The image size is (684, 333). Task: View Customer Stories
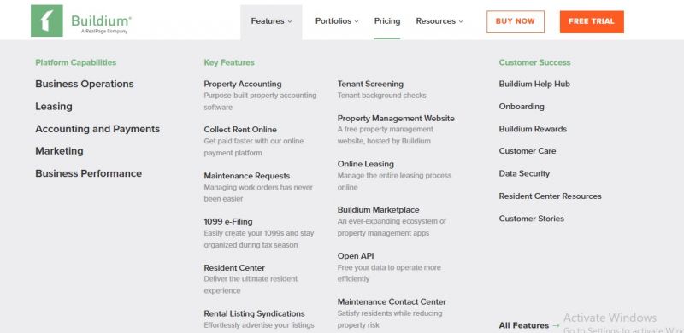click(531, 219)
